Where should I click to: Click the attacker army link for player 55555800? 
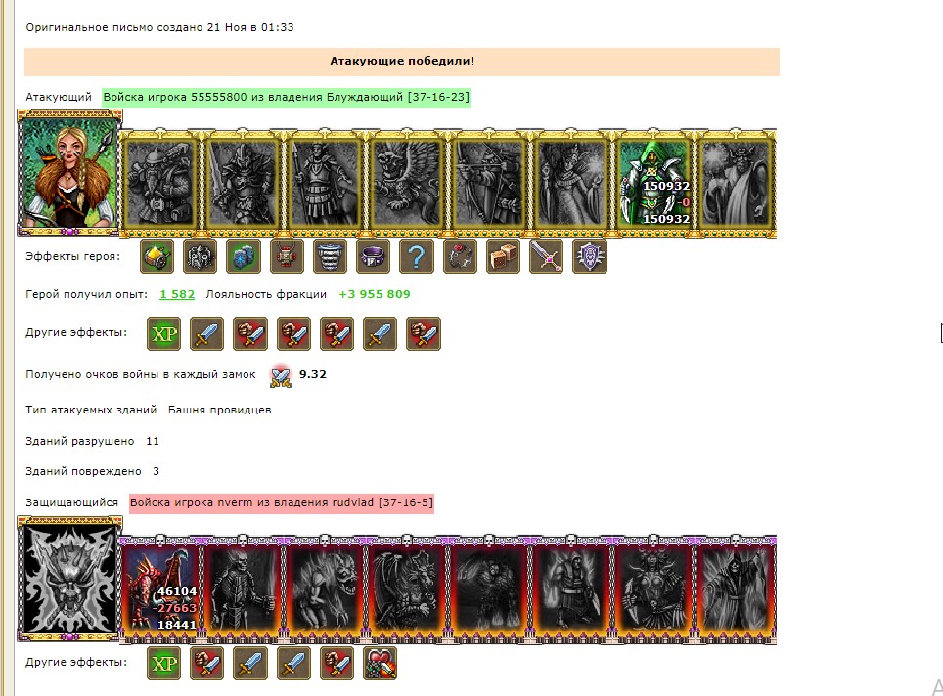point(286,97)
